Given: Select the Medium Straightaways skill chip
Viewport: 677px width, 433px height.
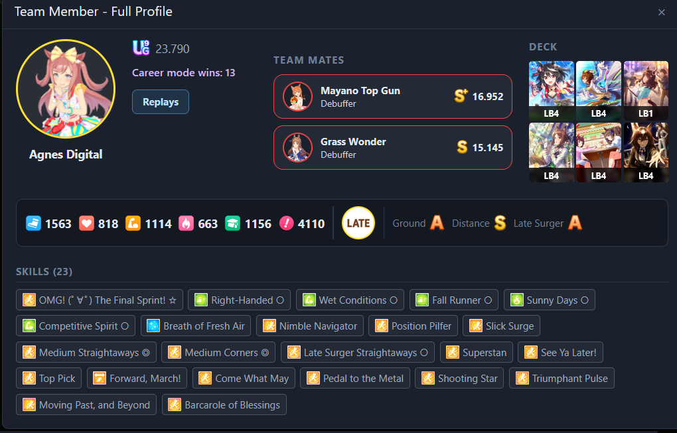Looking at the screenshot, I should point(86,352).
